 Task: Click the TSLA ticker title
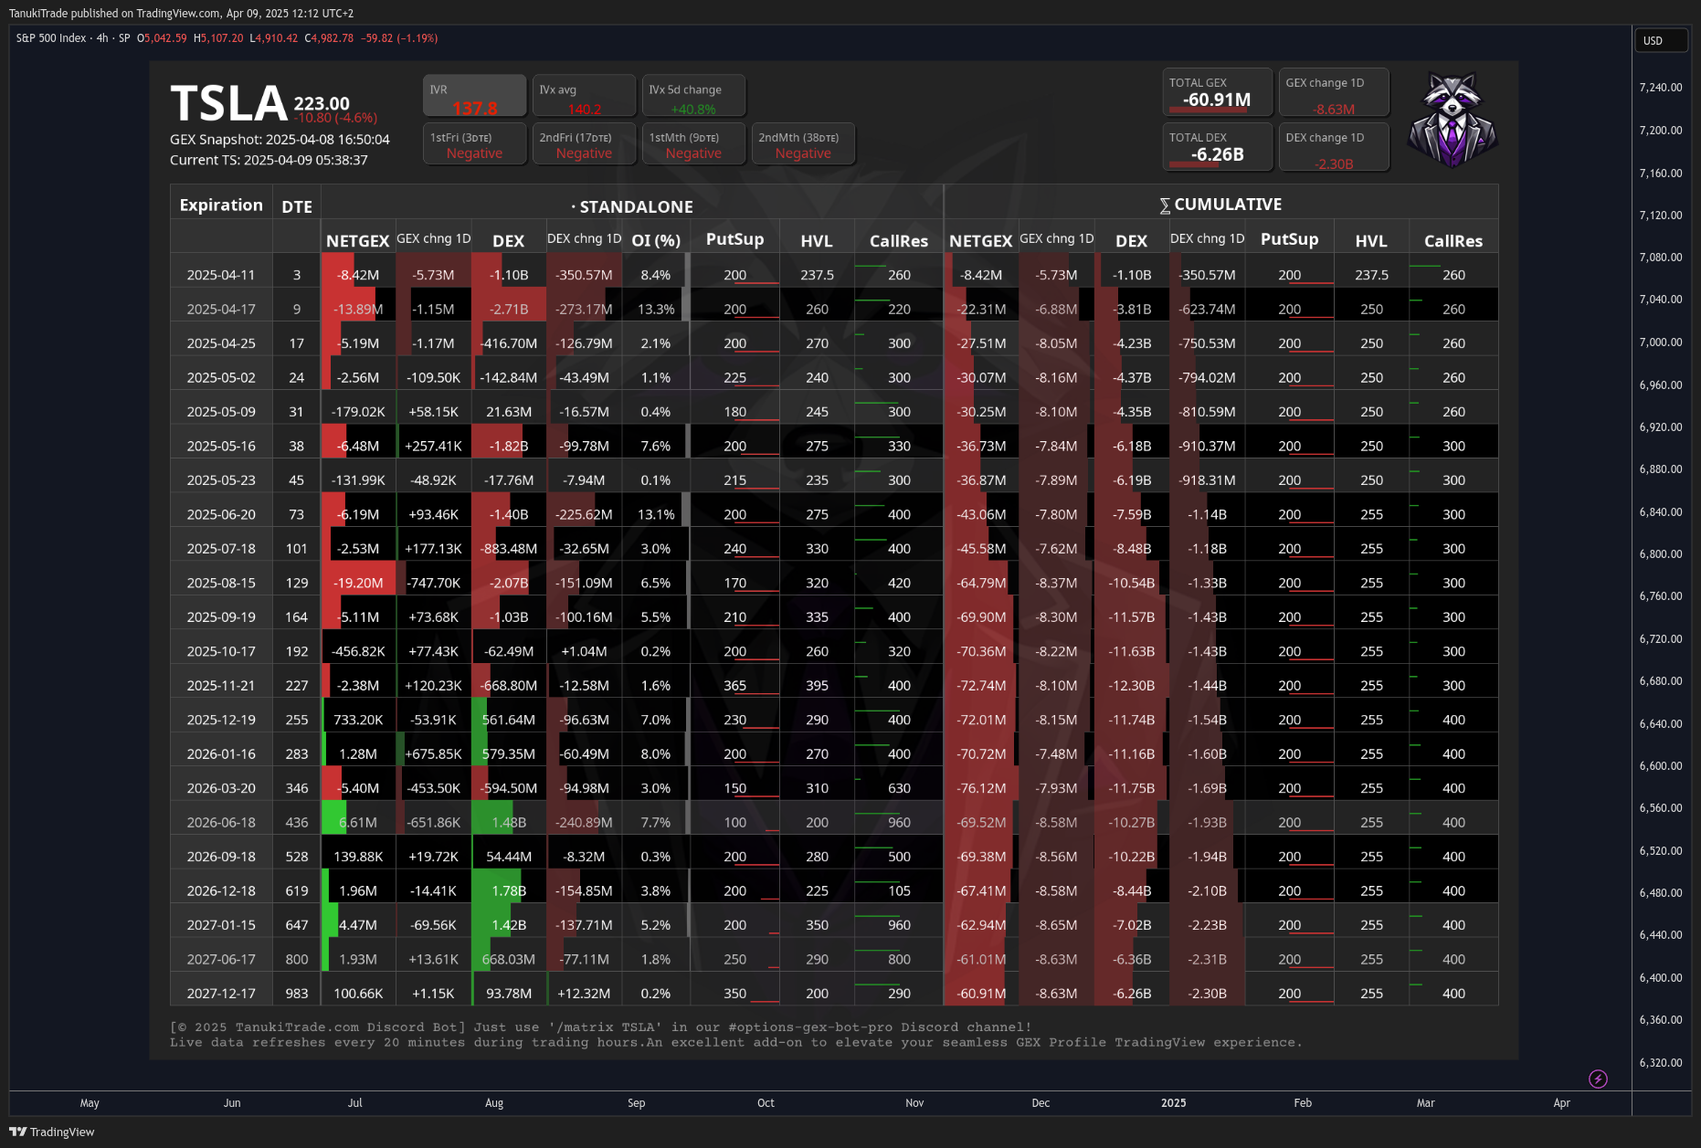(229, 103)
